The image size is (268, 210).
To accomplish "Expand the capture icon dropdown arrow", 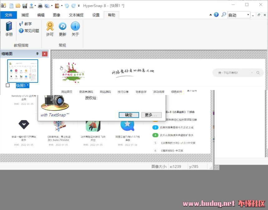I will (52, 6).
